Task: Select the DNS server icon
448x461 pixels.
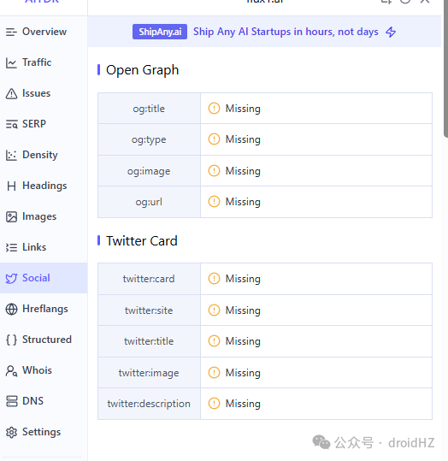Action: coord(11,401)
